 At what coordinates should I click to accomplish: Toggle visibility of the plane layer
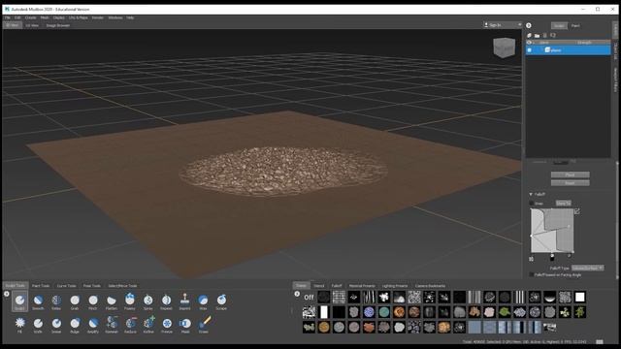[x=530, y=49]
